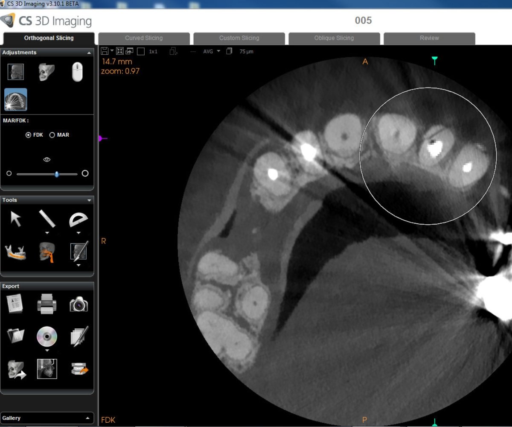The image size is (512, 427).
Task: Expand the Gallery panel arrow
Action: 88,418
